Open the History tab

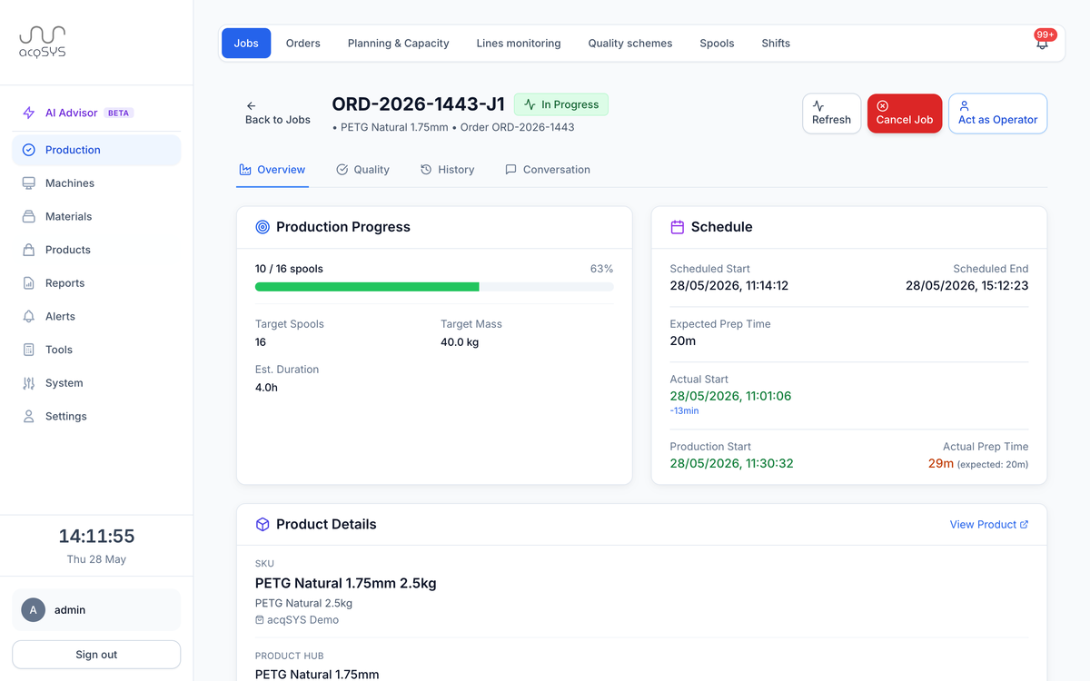point(447,170)
